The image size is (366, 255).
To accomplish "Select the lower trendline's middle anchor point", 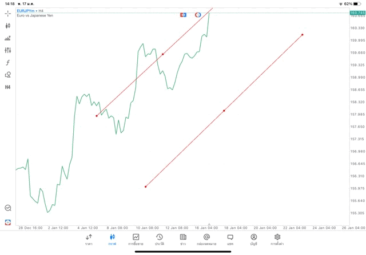I will (224, 111).
